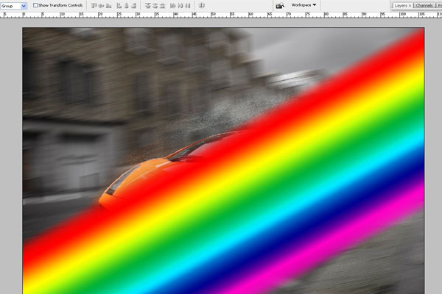Screen dimensions: 442x294
Task: Click Align bottom edges icon
Action: [108, 6]
